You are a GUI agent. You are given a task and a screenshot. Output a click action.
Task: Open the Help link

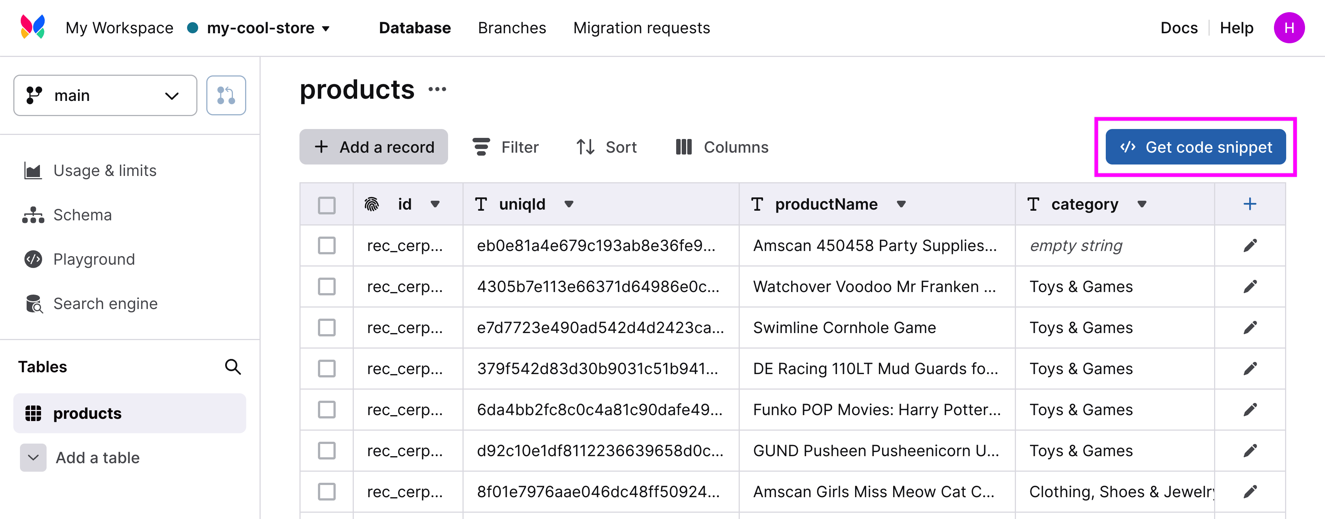pyautogui.click(x=1237, y=28)
